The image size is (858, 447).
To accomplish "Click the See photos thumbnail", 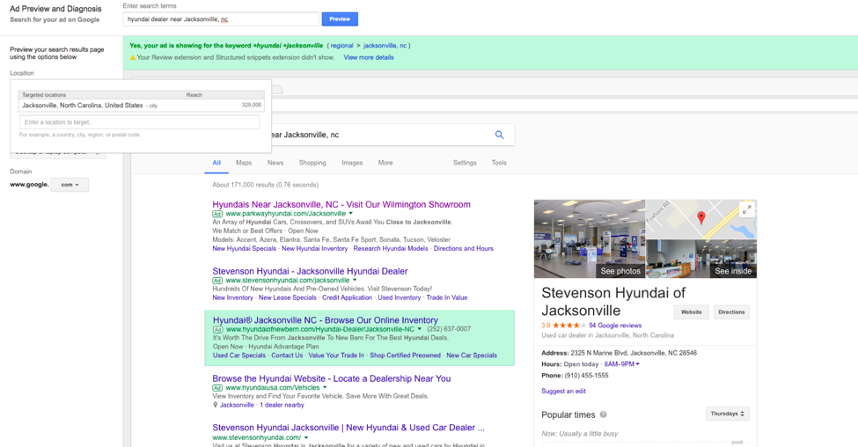I will pos(590,239).
